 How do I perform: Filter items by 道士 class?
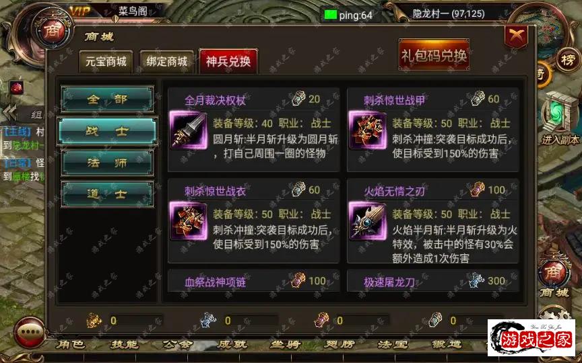click(107, 194)
